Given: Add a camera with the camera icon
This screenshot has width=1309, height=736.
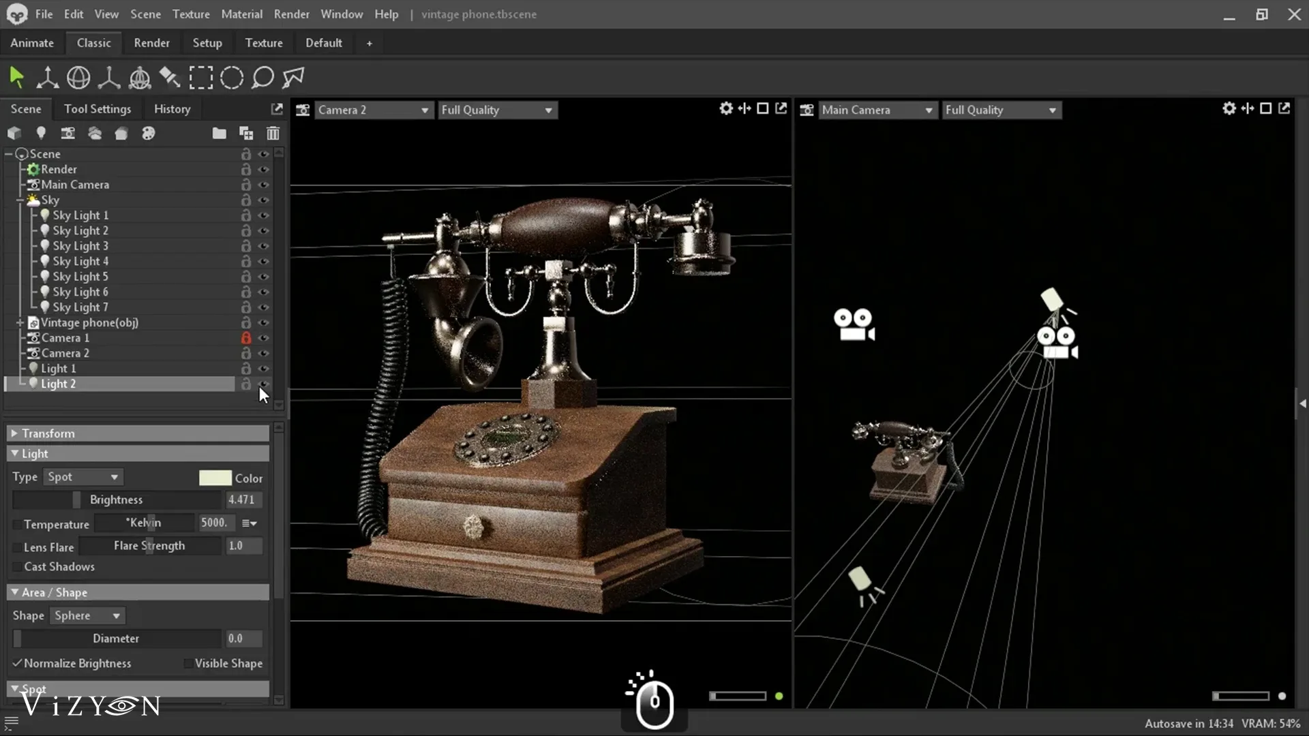Looking at the screenshot, I should (67, 133).
